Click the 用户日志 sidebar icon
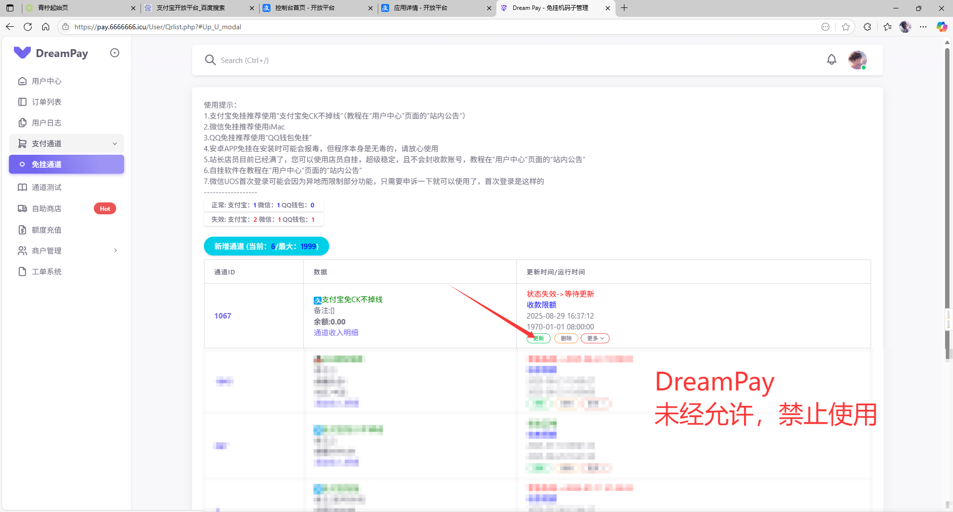Image resolution: width=953 pixels, height=512 pixels. point(22,123)
